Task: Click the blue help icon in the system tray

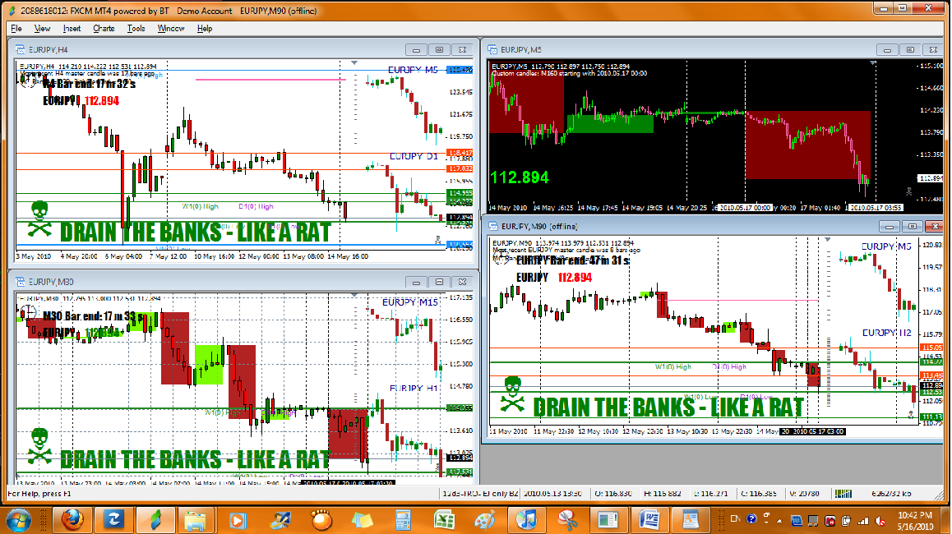Action: (751, 519)
